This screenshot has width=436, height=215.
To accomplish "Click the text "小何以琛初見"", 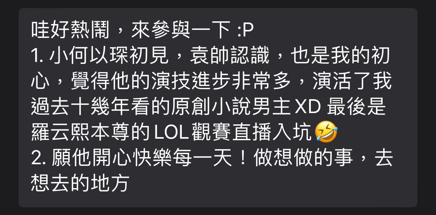I will (x=109, y=55).
